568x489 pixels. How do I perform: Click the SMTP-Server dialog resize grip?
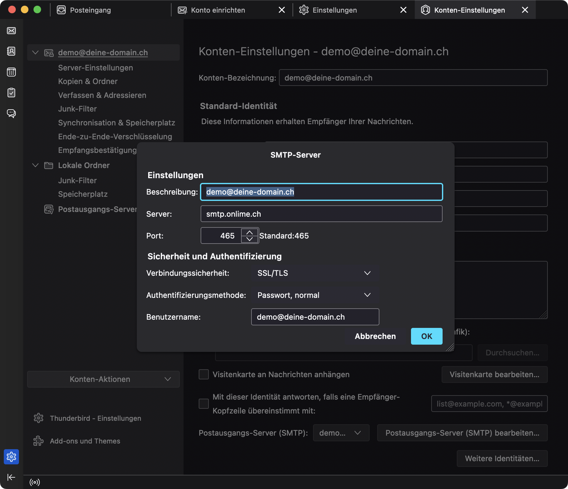coord(450,347)
